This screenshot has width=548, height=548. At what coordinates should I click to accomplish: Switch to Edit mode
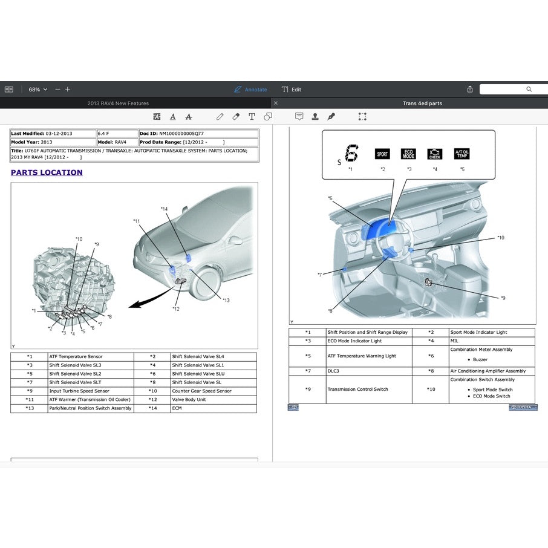[x=291, y=90]
